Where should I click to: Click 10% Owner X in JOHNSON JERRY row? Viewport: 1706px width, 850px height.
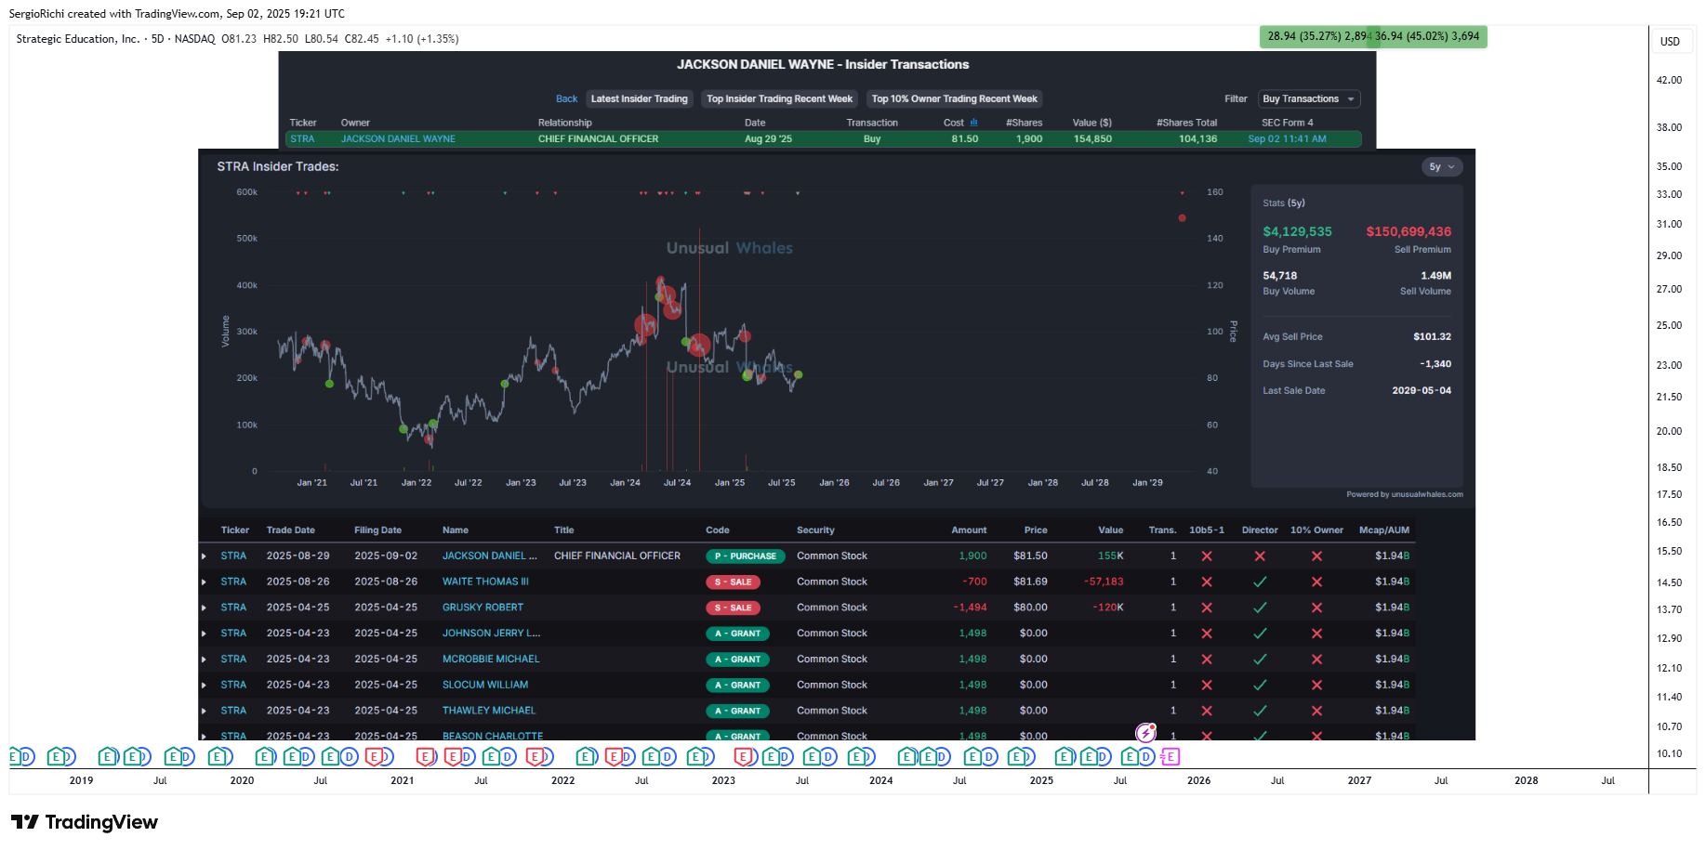coord(1316,634)
